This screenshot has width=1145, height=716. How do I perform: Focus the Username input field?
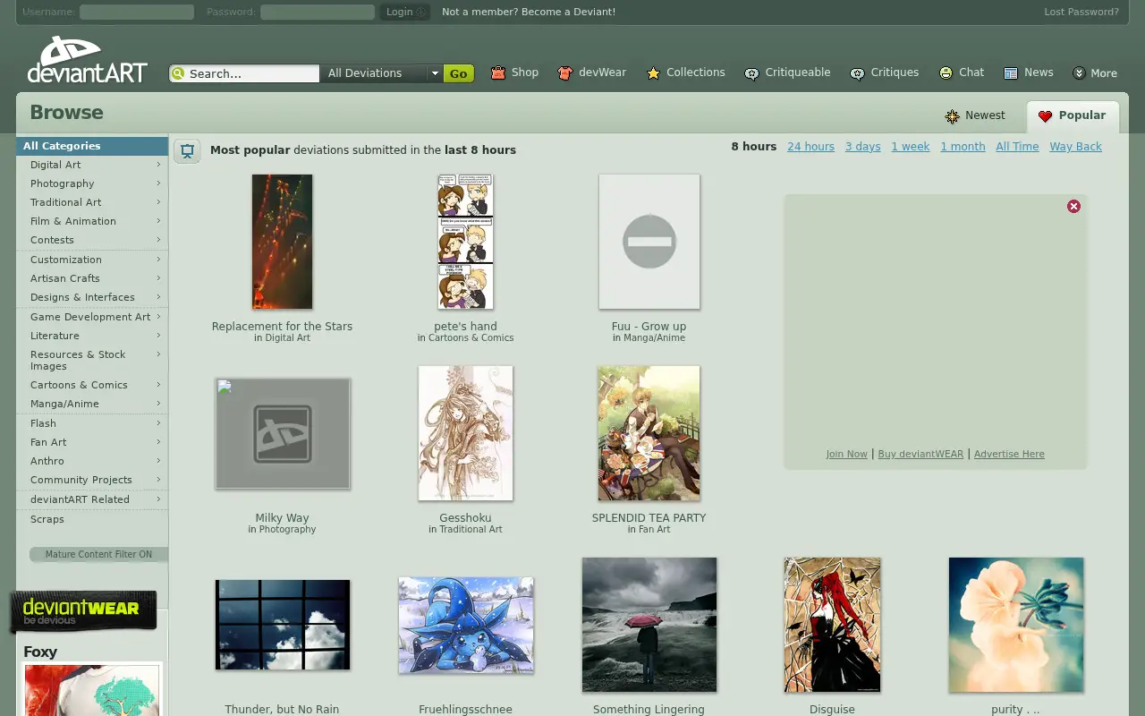click(137, 12)
